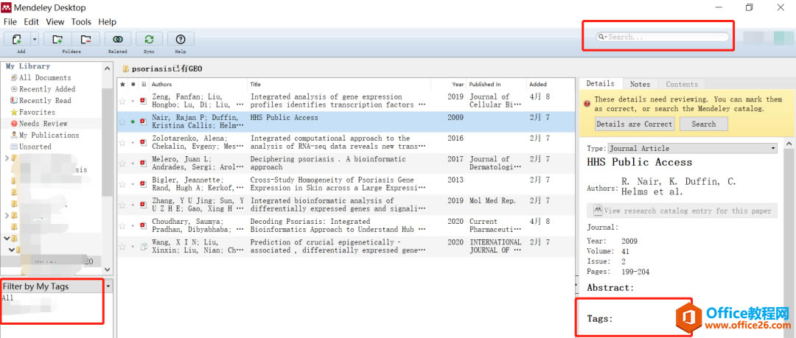Sort by the read status dot header
This screenshot has width=796, height=338.
133,84
